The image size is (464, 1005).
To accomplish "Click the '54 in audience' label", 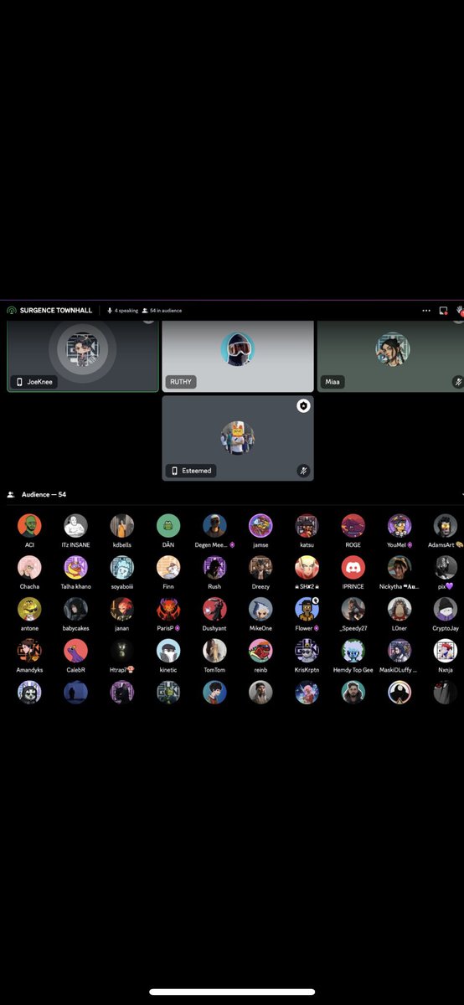I will [x=166, y=310].
